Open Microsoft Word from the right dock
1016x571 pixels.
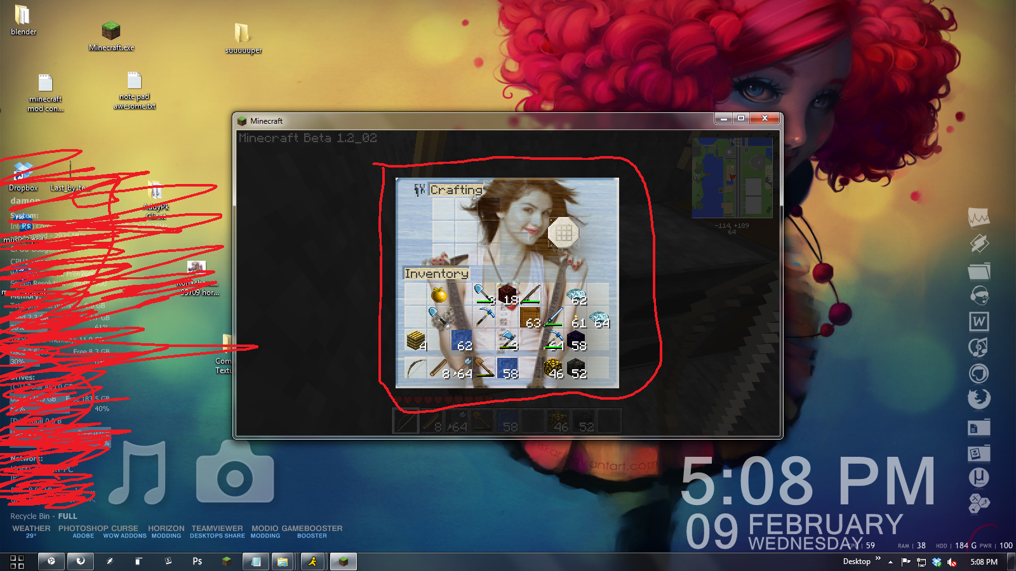(x=979, y=322)
